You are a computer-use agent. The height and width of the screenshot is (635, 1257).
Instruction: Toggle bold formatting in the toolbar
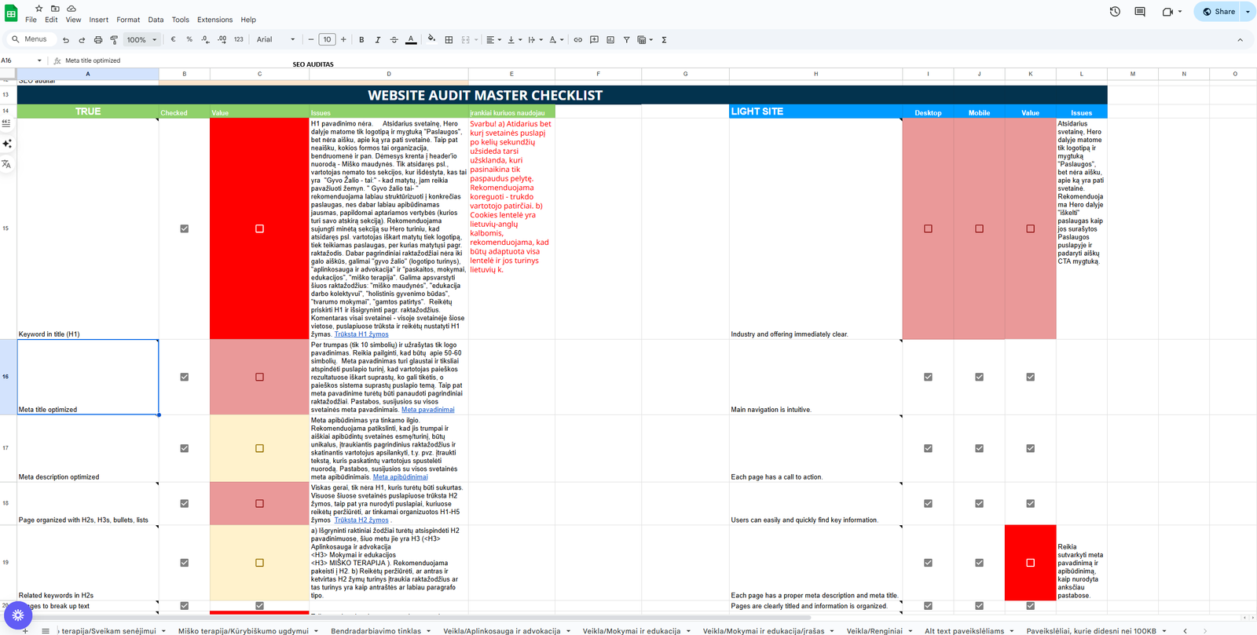361,39
